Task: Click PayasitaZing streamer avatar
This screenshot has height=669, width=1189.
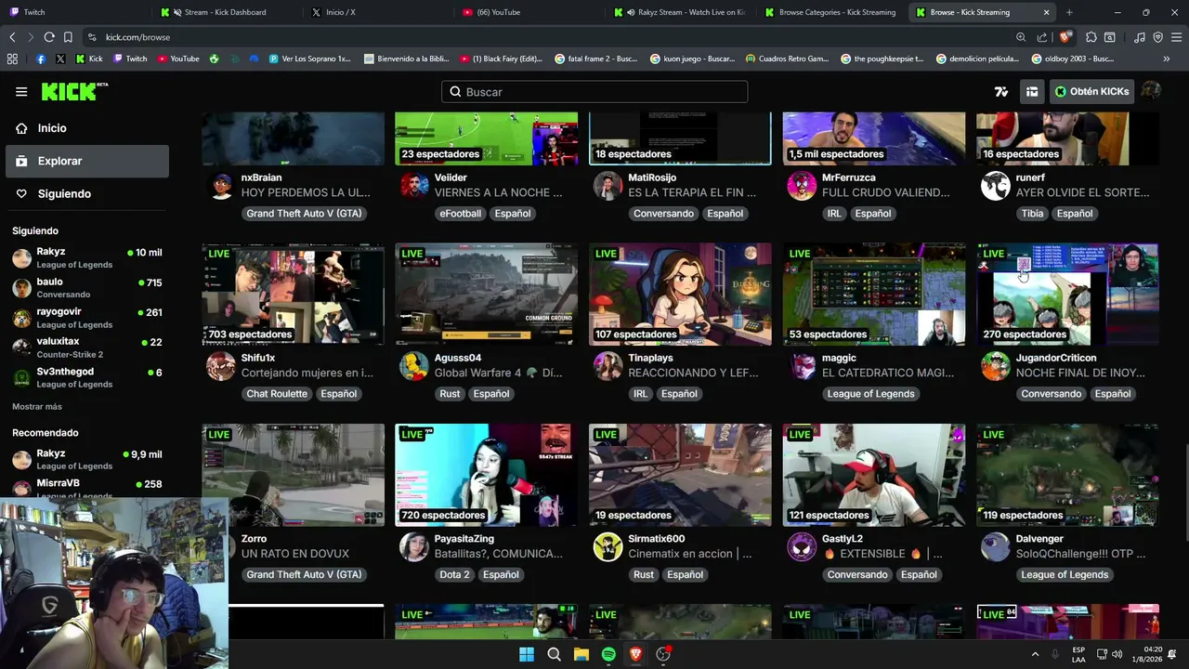Action: pyautogui.click(x=414, y=547)
